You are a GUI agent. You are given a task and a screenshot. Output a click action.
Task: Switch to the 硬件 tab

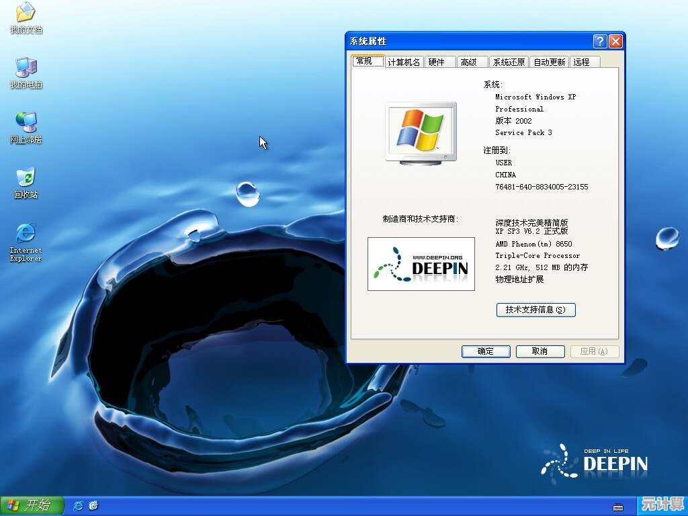click(x=437, y=62)
